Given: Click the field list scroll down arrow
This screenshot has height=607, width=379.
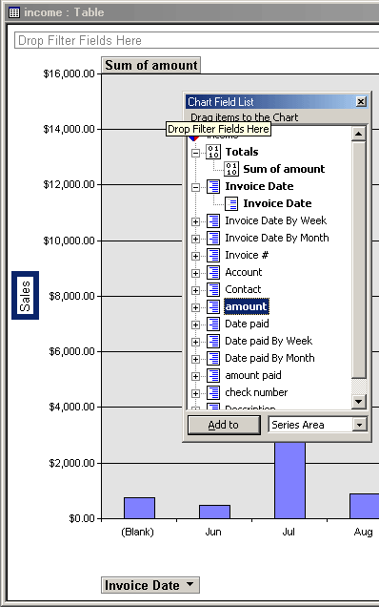Looking at the screenshot, I should click(x=358, y=402).
